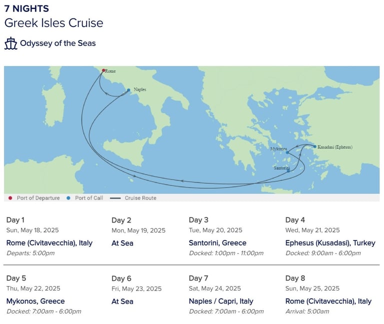Click the Mykonos port dot on map

[287, 152]
